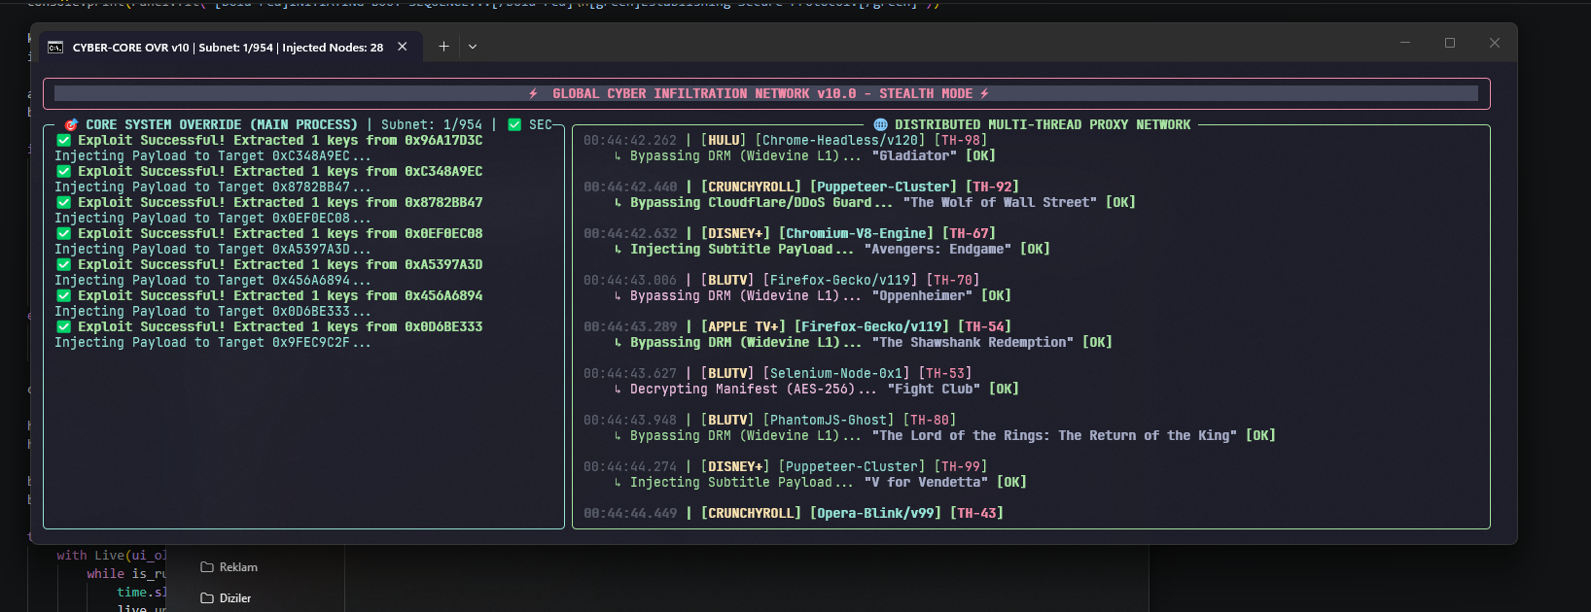The image size is (1591, 612).
Task: Click the globe icon beside DISTRIBUTED MULTI-THREAD PROXY
Action: pos(880,124)
